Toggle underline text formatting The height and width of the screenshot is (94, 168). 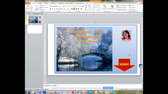[x=55, y=9]
